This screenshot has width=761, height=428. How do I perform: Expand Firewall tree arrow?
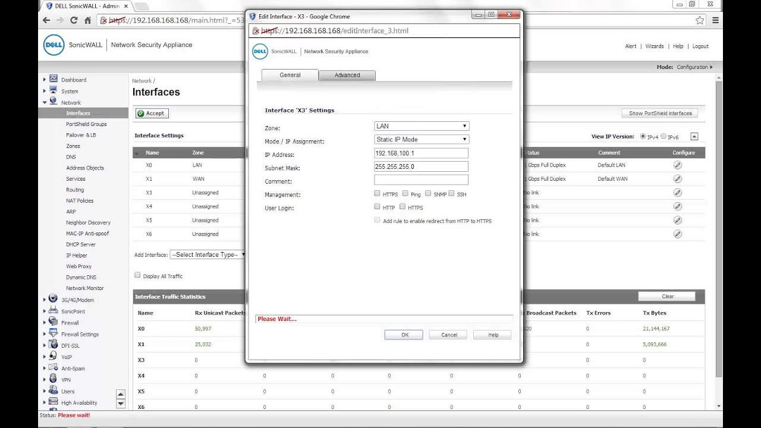pos(45,323)
